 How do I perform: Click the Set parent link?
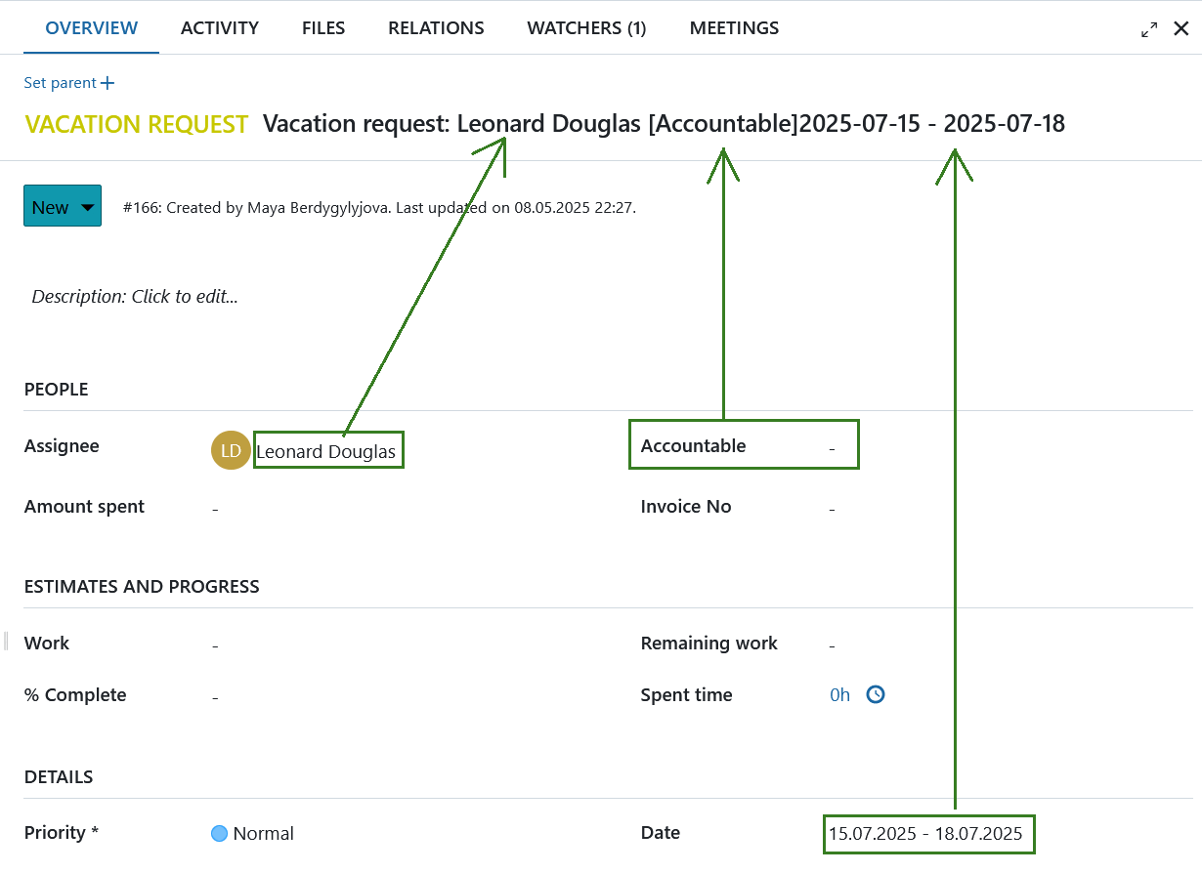(x=59, y=83)
